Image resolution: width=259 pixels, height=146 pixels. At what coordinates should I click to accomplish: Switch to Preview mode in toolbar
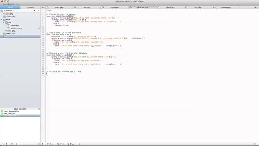(x=16, y=4)
